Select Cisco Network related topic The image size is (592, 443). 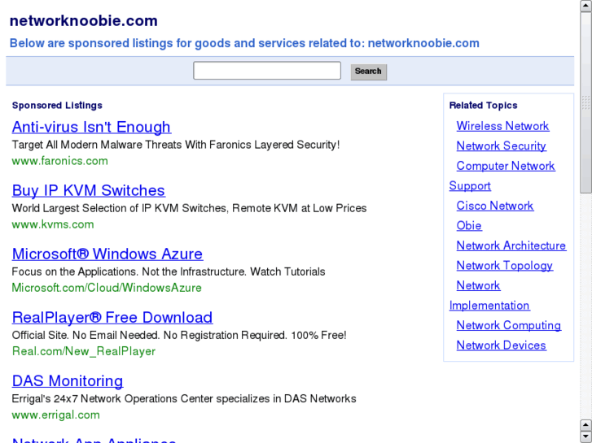pyautogui.click(x=494, y=206)
